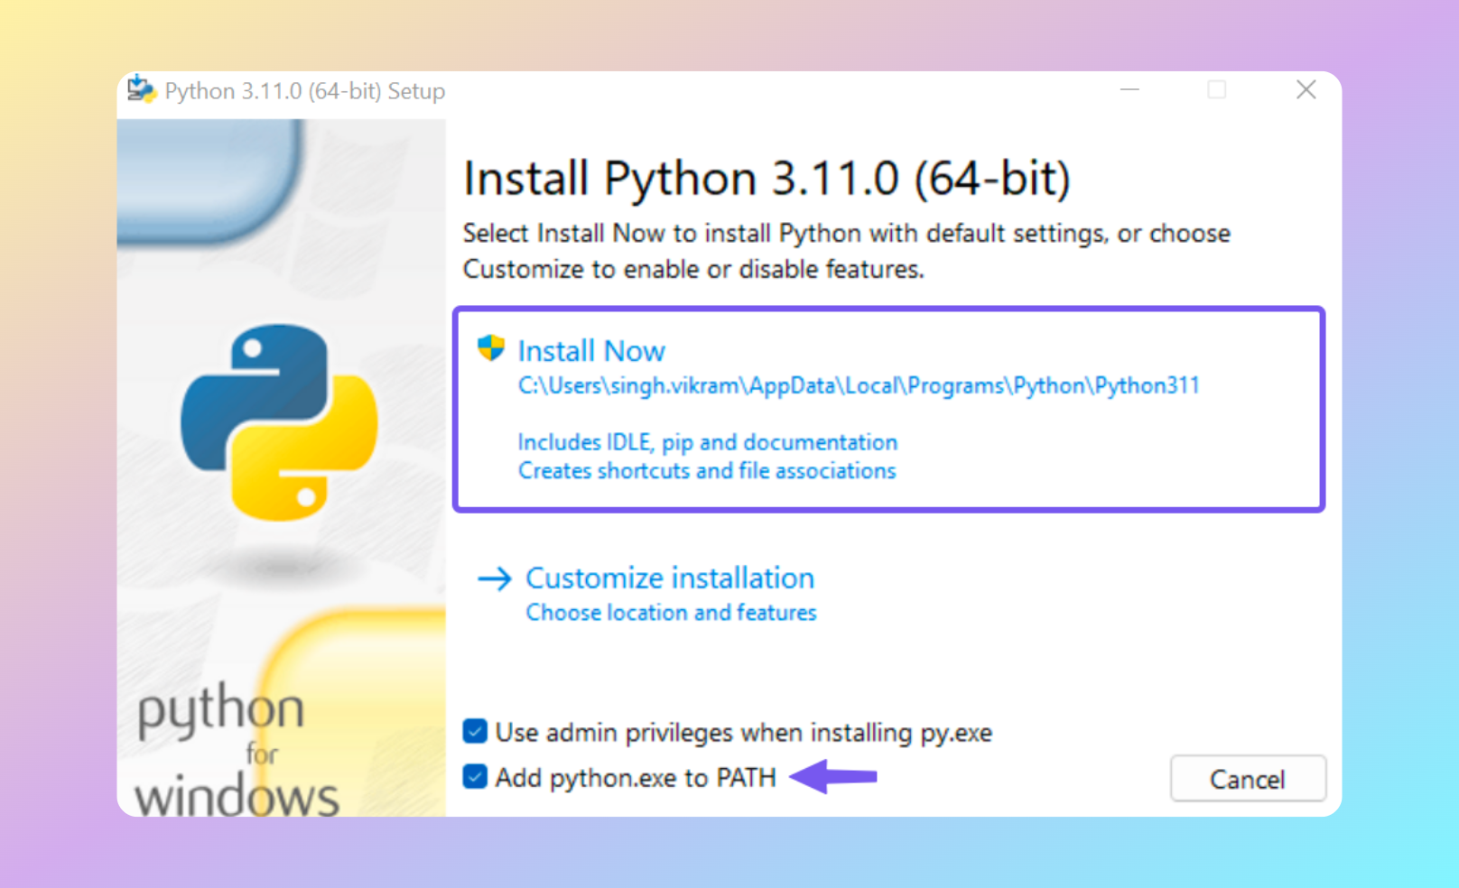Viewport: 1459px width, 888px height.
Task: Uncheck 'Add python.exe to PATH'
Action: (473, 776)
